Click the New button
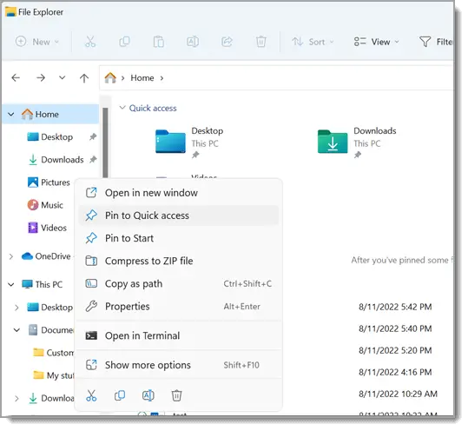468x431 pixels. click(x=37, y=42)
